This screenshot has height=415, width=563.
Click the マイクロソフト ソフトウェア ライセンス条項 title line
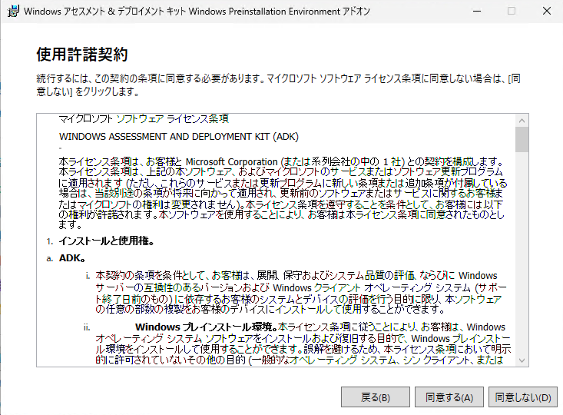pyautogui.click(x=144, y=119)
